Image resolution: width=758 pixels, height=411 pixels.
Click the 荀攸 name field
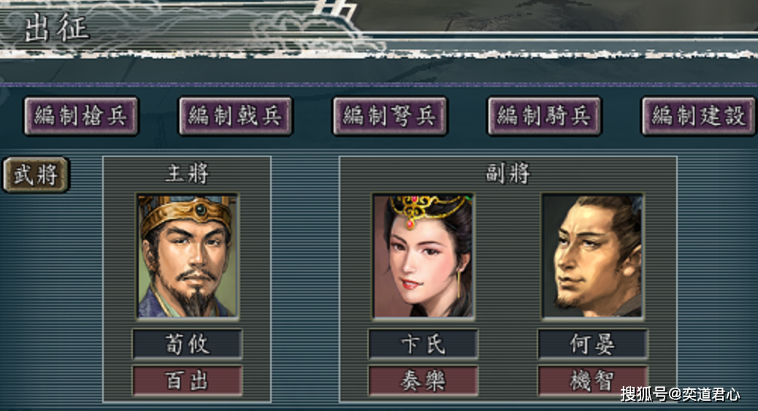coord(187,345)
